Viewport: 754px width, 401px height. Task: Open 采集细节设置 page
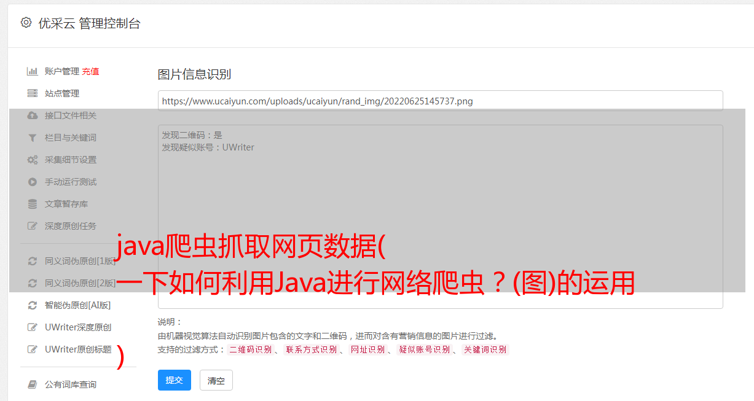[71, 160]
